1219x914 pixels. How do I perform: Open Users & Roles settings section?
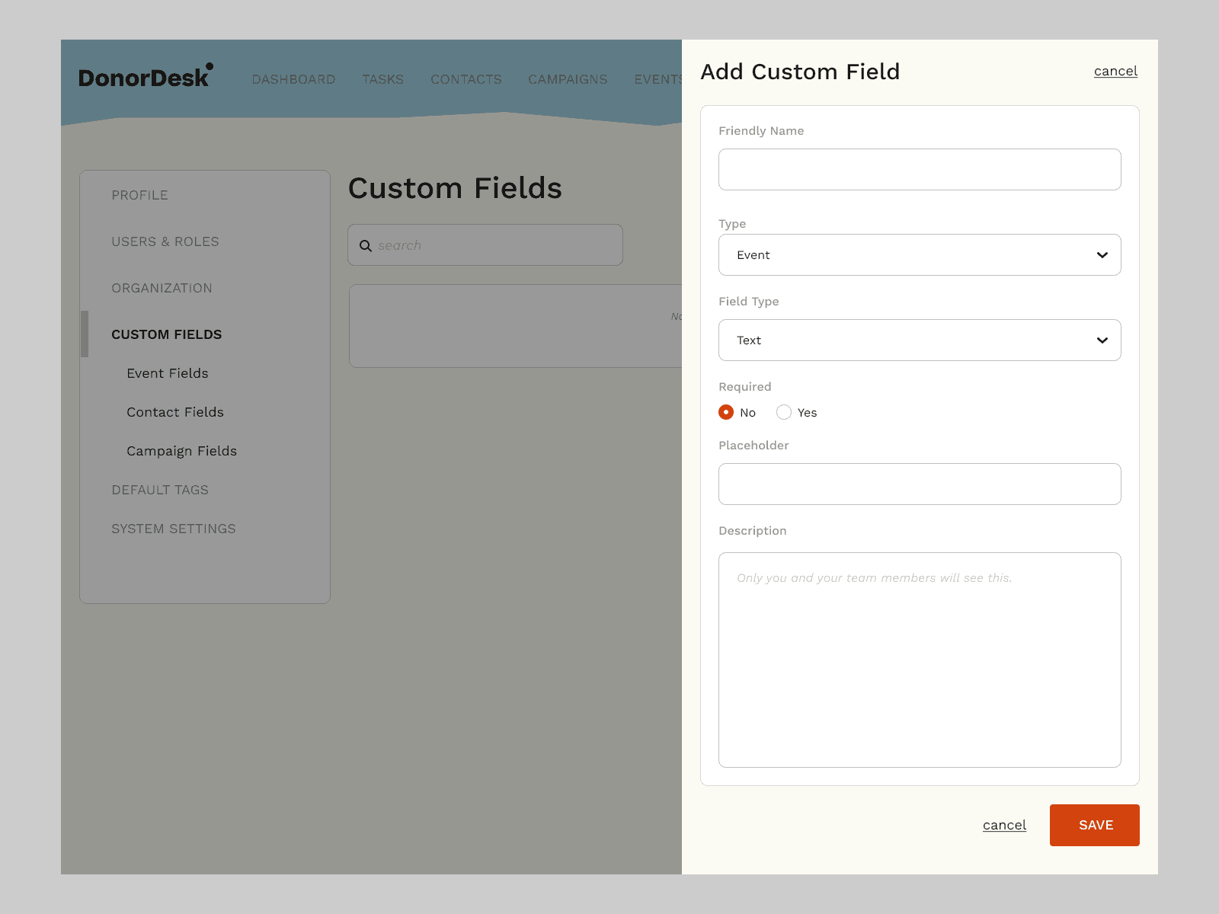point(165,241)
